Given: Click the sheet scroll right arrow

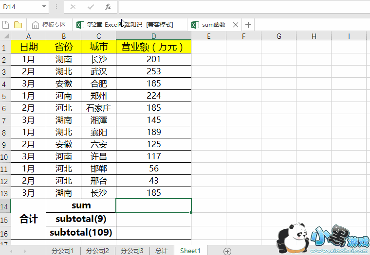Looking at the screenshot, I should 25,252.
